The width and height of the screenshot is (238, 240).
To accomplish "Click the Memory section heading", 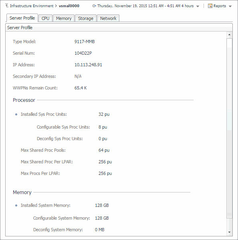I will pos(22,192).
